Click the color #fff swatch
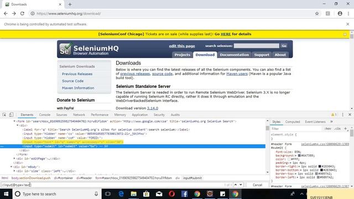 click(289, 159)
